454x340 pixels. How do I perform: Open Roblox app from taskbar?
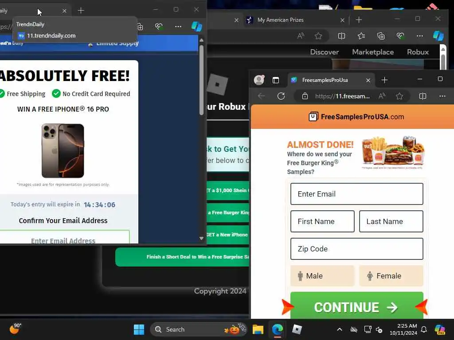click(x=297, y=329)
